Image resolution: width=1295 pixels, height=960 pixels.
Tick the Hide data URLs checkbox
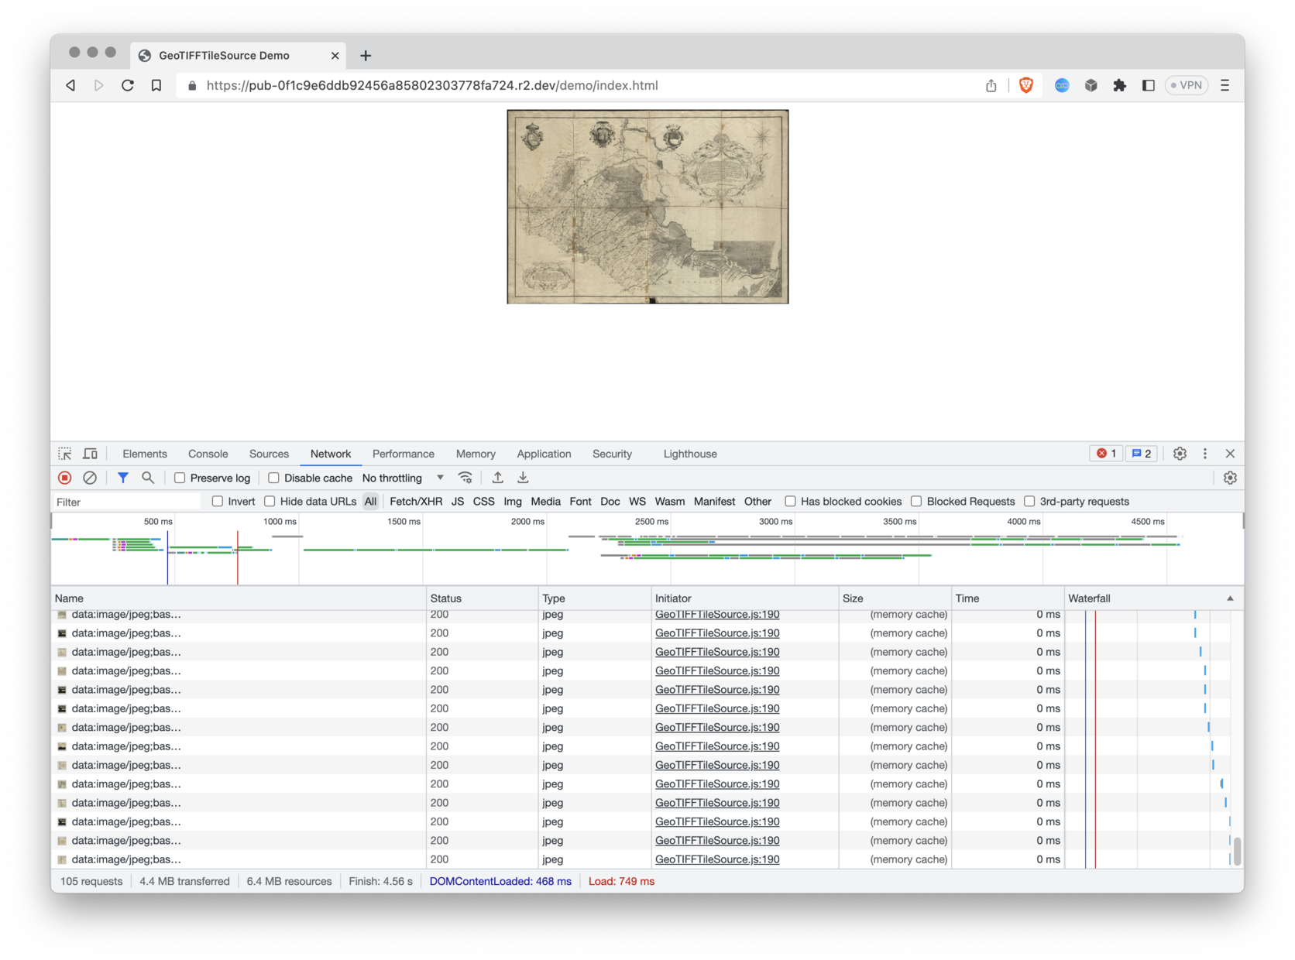pos(270,502)
